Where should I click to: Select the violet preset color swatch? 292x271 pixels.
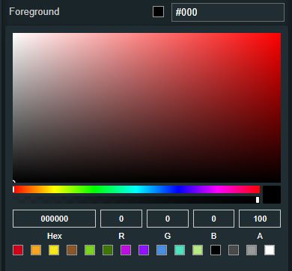pyautogui.click(x=144, y=250)
